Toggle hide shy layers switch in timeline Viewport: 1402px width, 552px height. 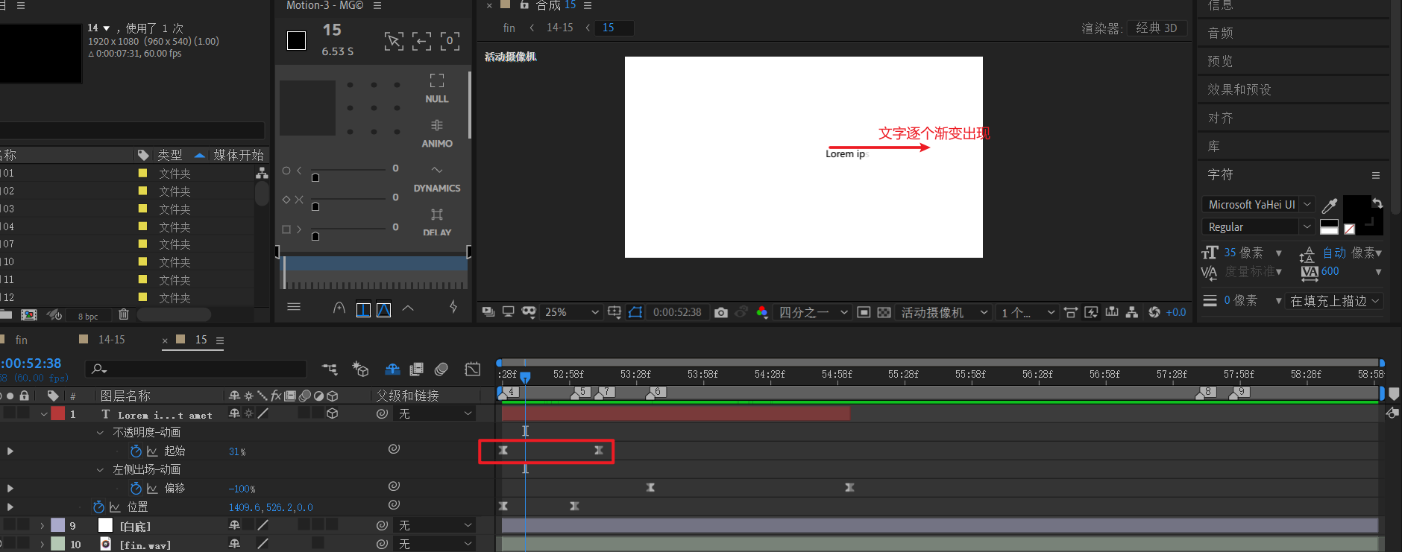click(x=392, y=369)
